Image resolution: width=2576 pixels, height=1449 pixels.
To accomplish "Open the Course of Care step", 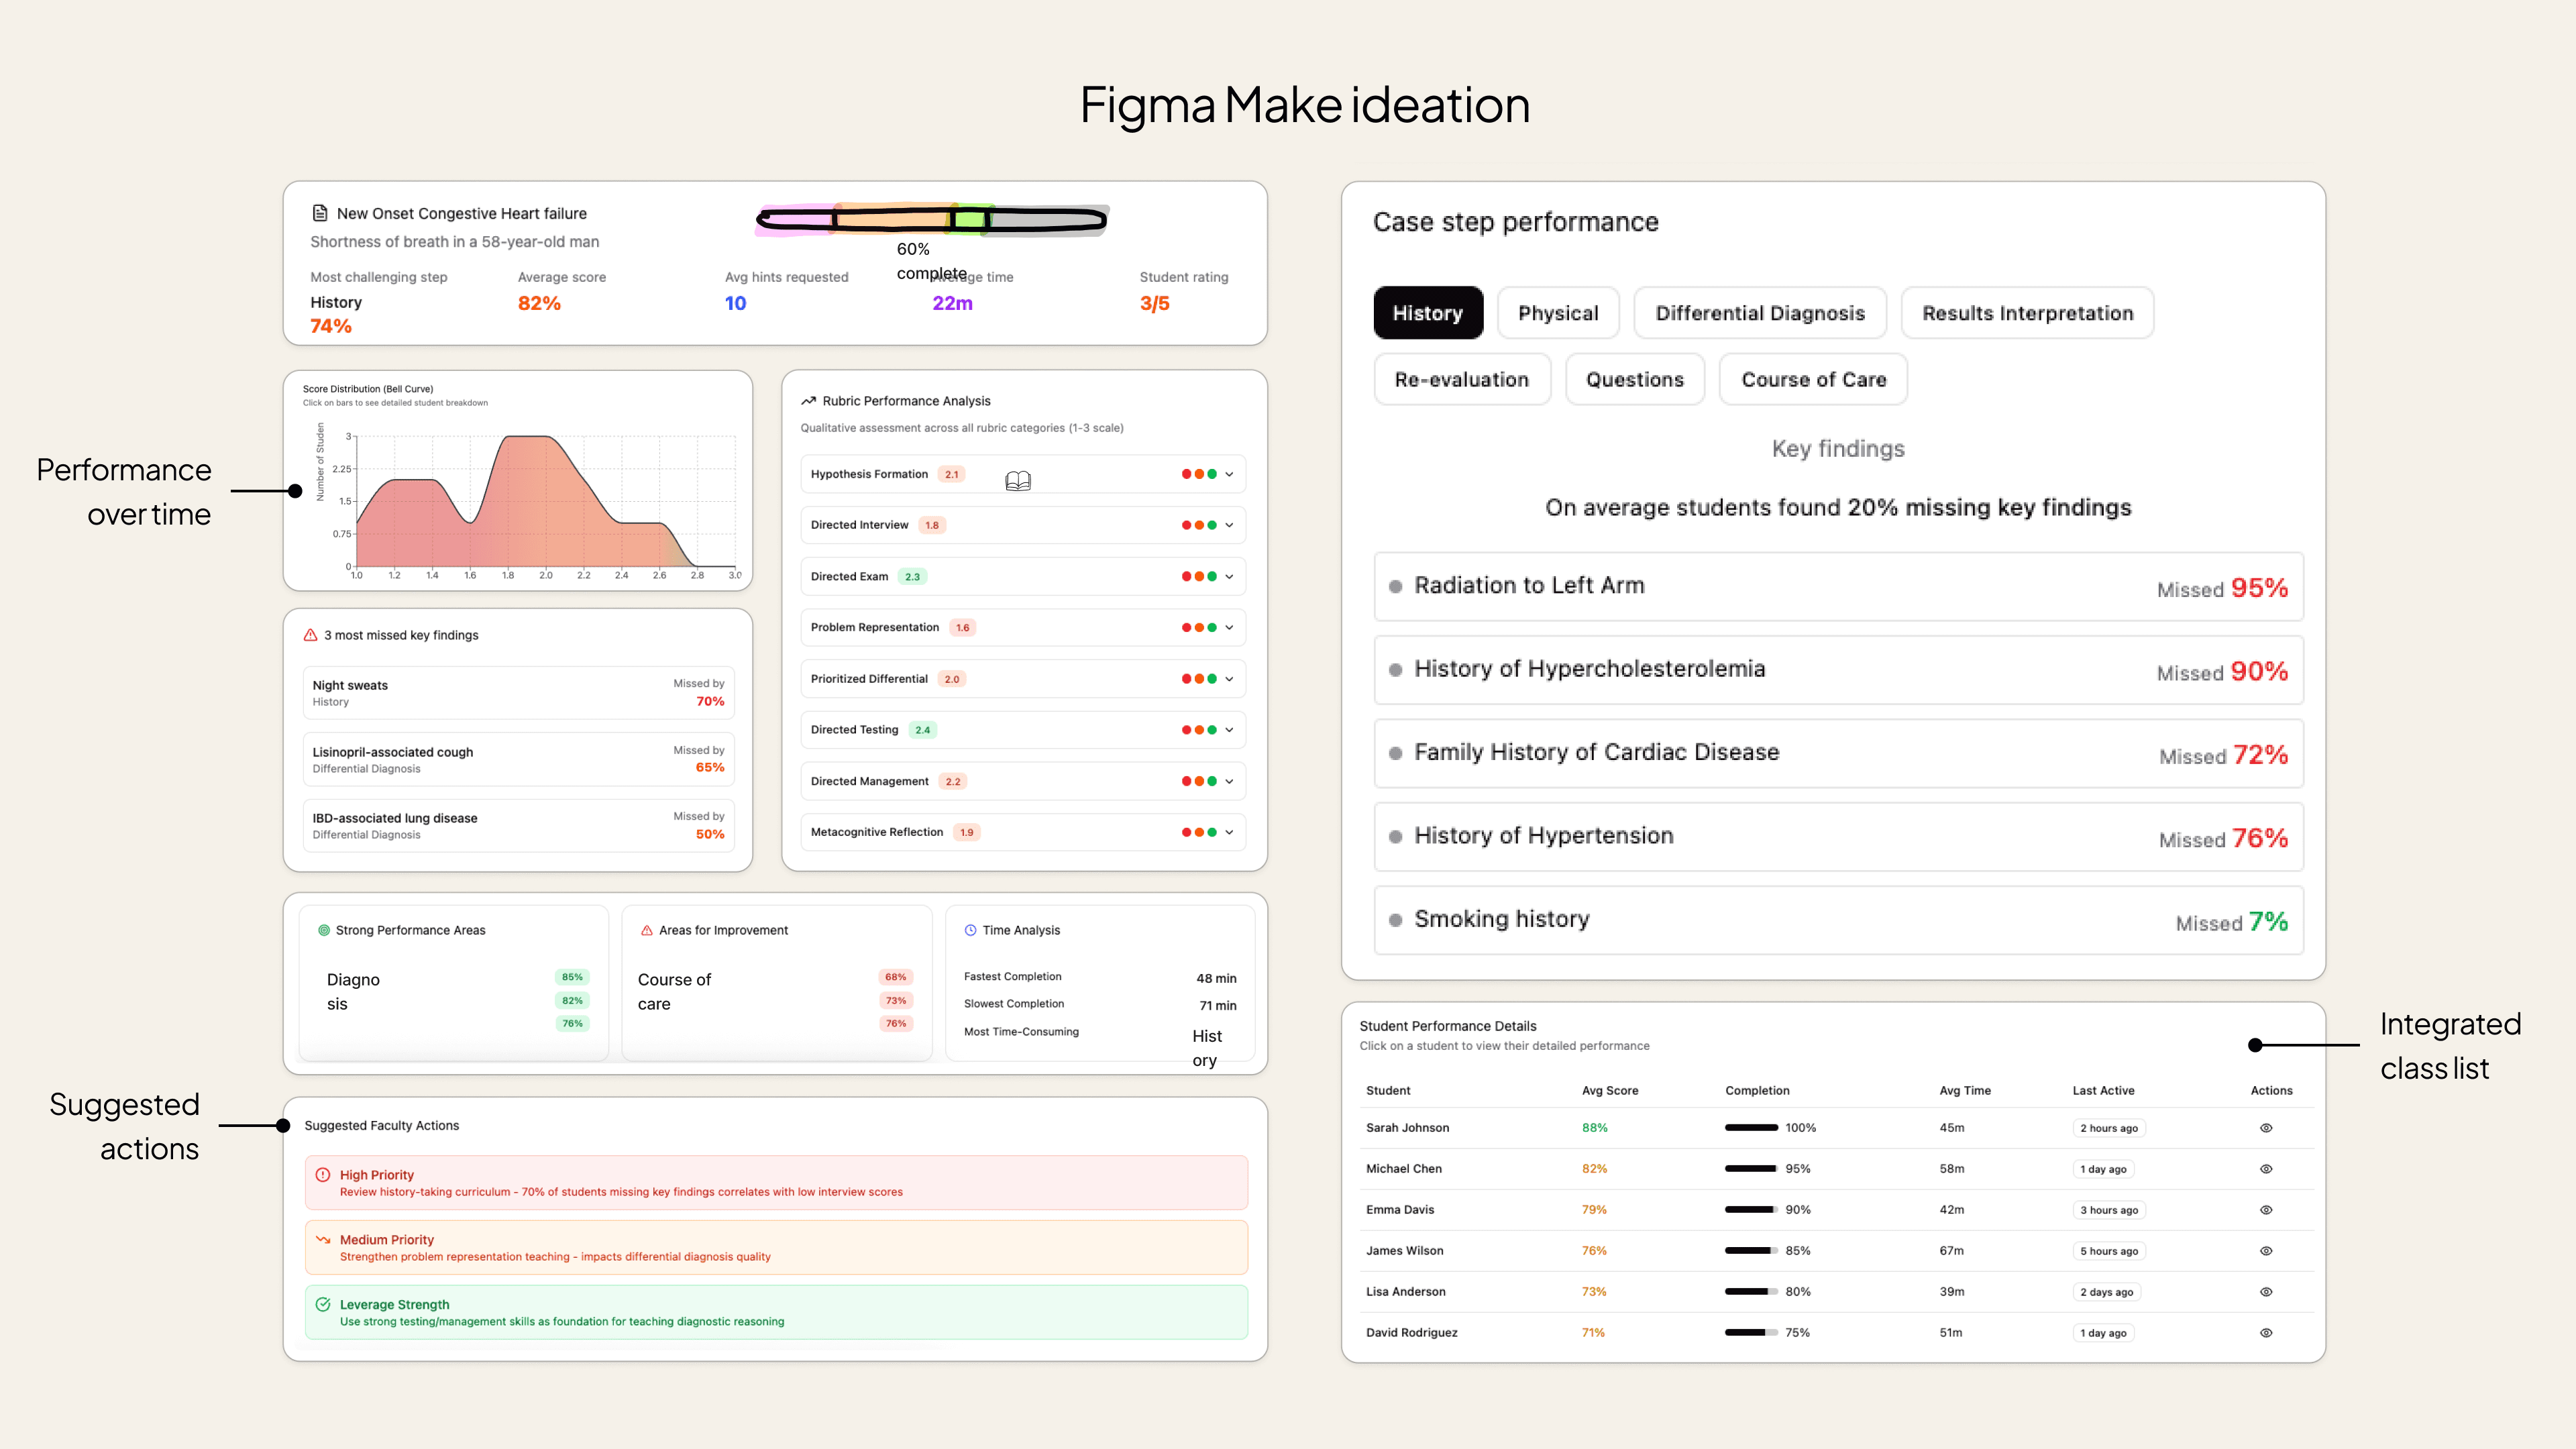I will point(1812,380).
